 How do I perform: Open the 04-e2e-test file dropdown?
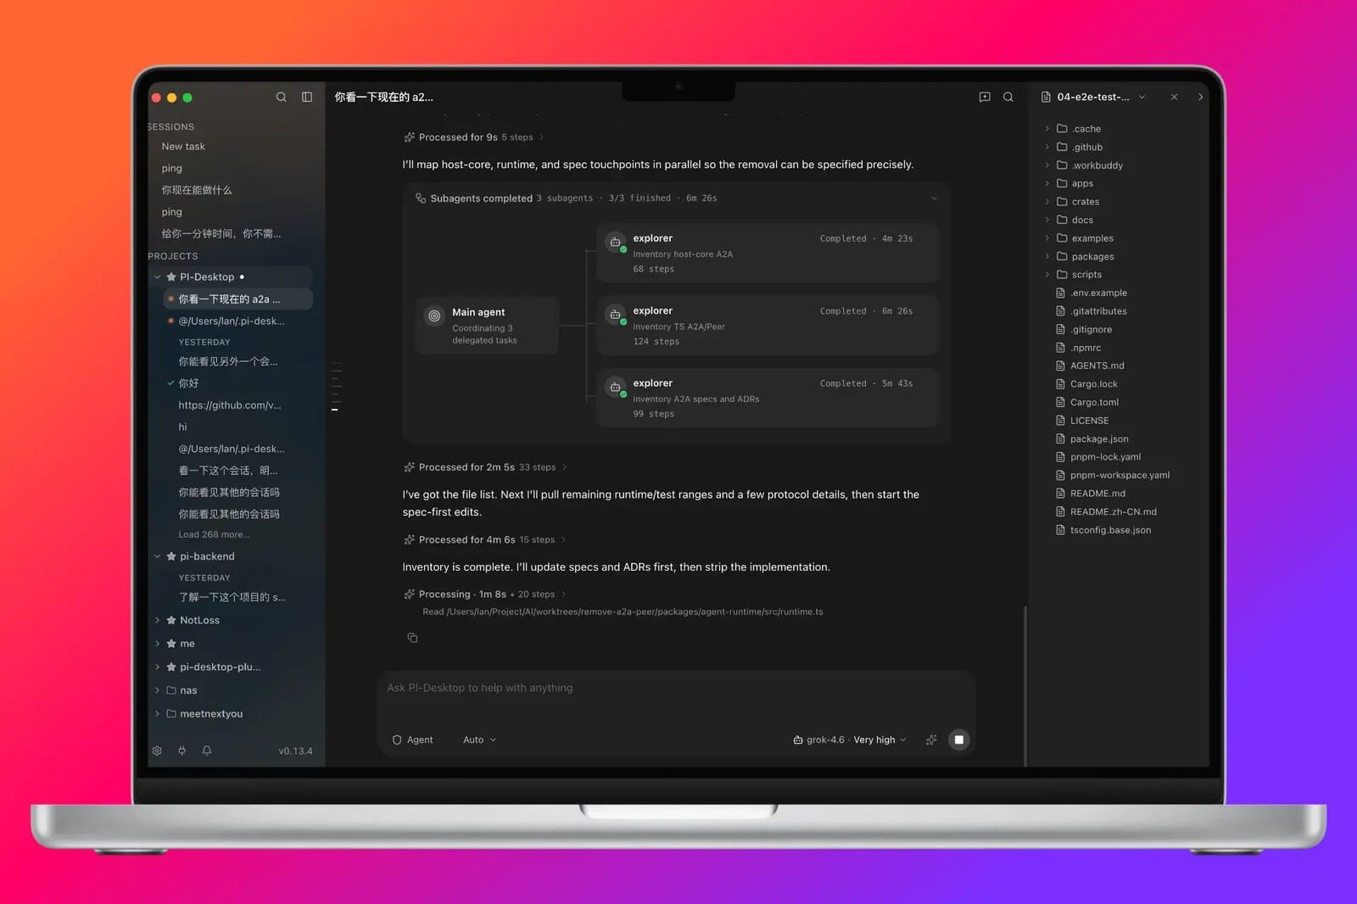tap(1093, 97)
